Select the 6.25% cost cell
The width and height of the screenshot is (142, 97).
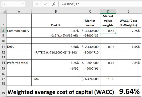pos(56,62)
